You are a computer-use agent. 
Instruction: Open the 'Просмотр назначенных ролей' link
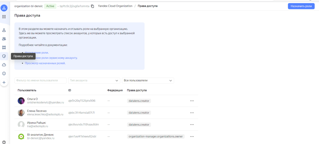point(45,63)
